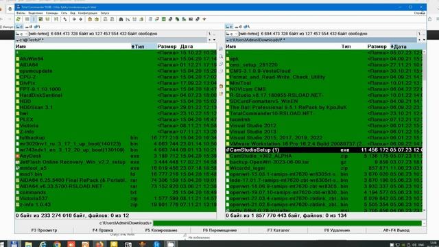The image size is (439, 247).
Task: Go to root via left panel backslash button
Action: [x=209, y=34]
